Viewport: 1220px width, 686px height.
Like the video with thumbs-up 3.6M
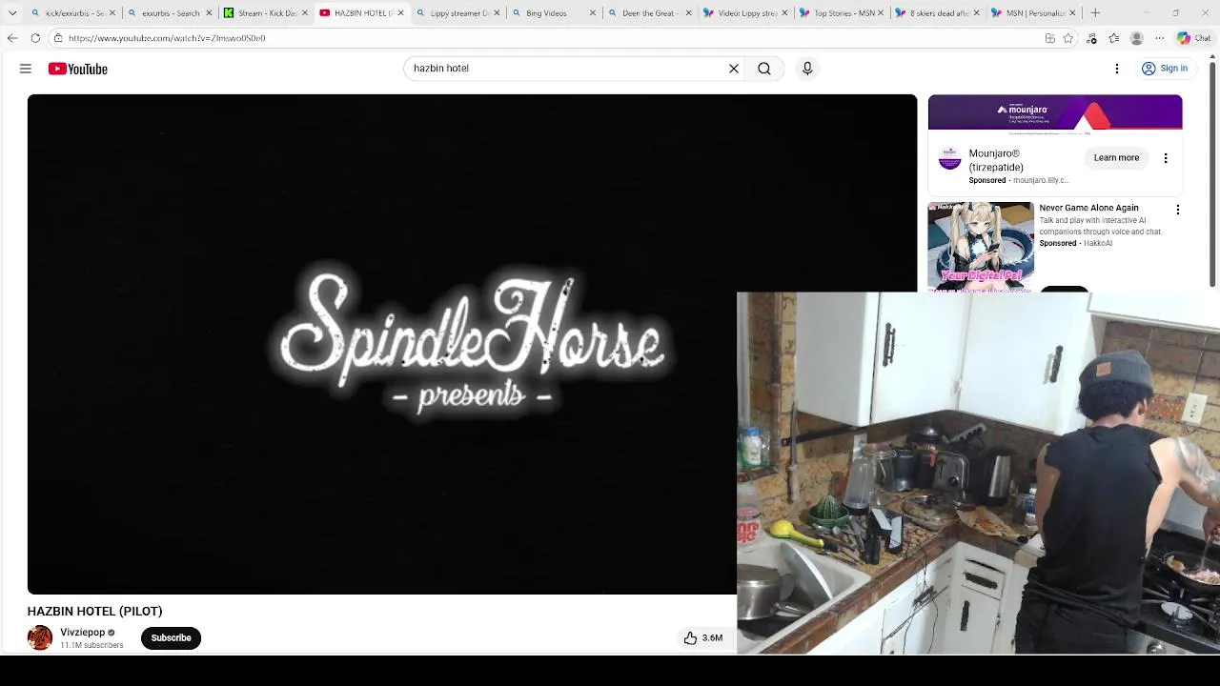point(702,637)
